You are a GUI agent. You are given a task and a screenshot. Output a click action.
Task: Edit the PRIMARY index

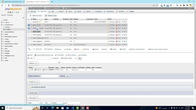click(31, 70)
